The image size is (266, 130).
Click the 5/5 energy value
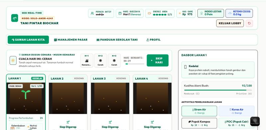coord(170,15)
